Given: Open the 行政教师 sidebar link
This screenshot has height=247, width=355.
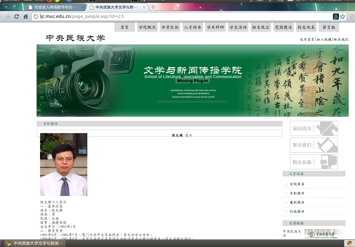Looking at the screenshot, I should point(297,211).
